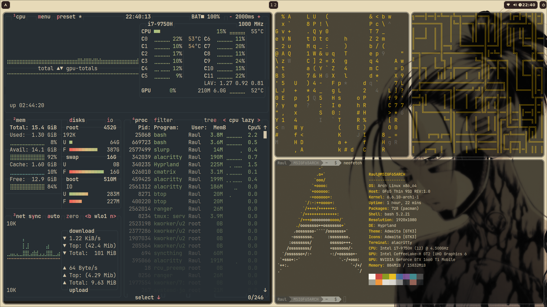547x307 pixels.
Task: Toggle process tree view
Action: [x=210, y=120]
